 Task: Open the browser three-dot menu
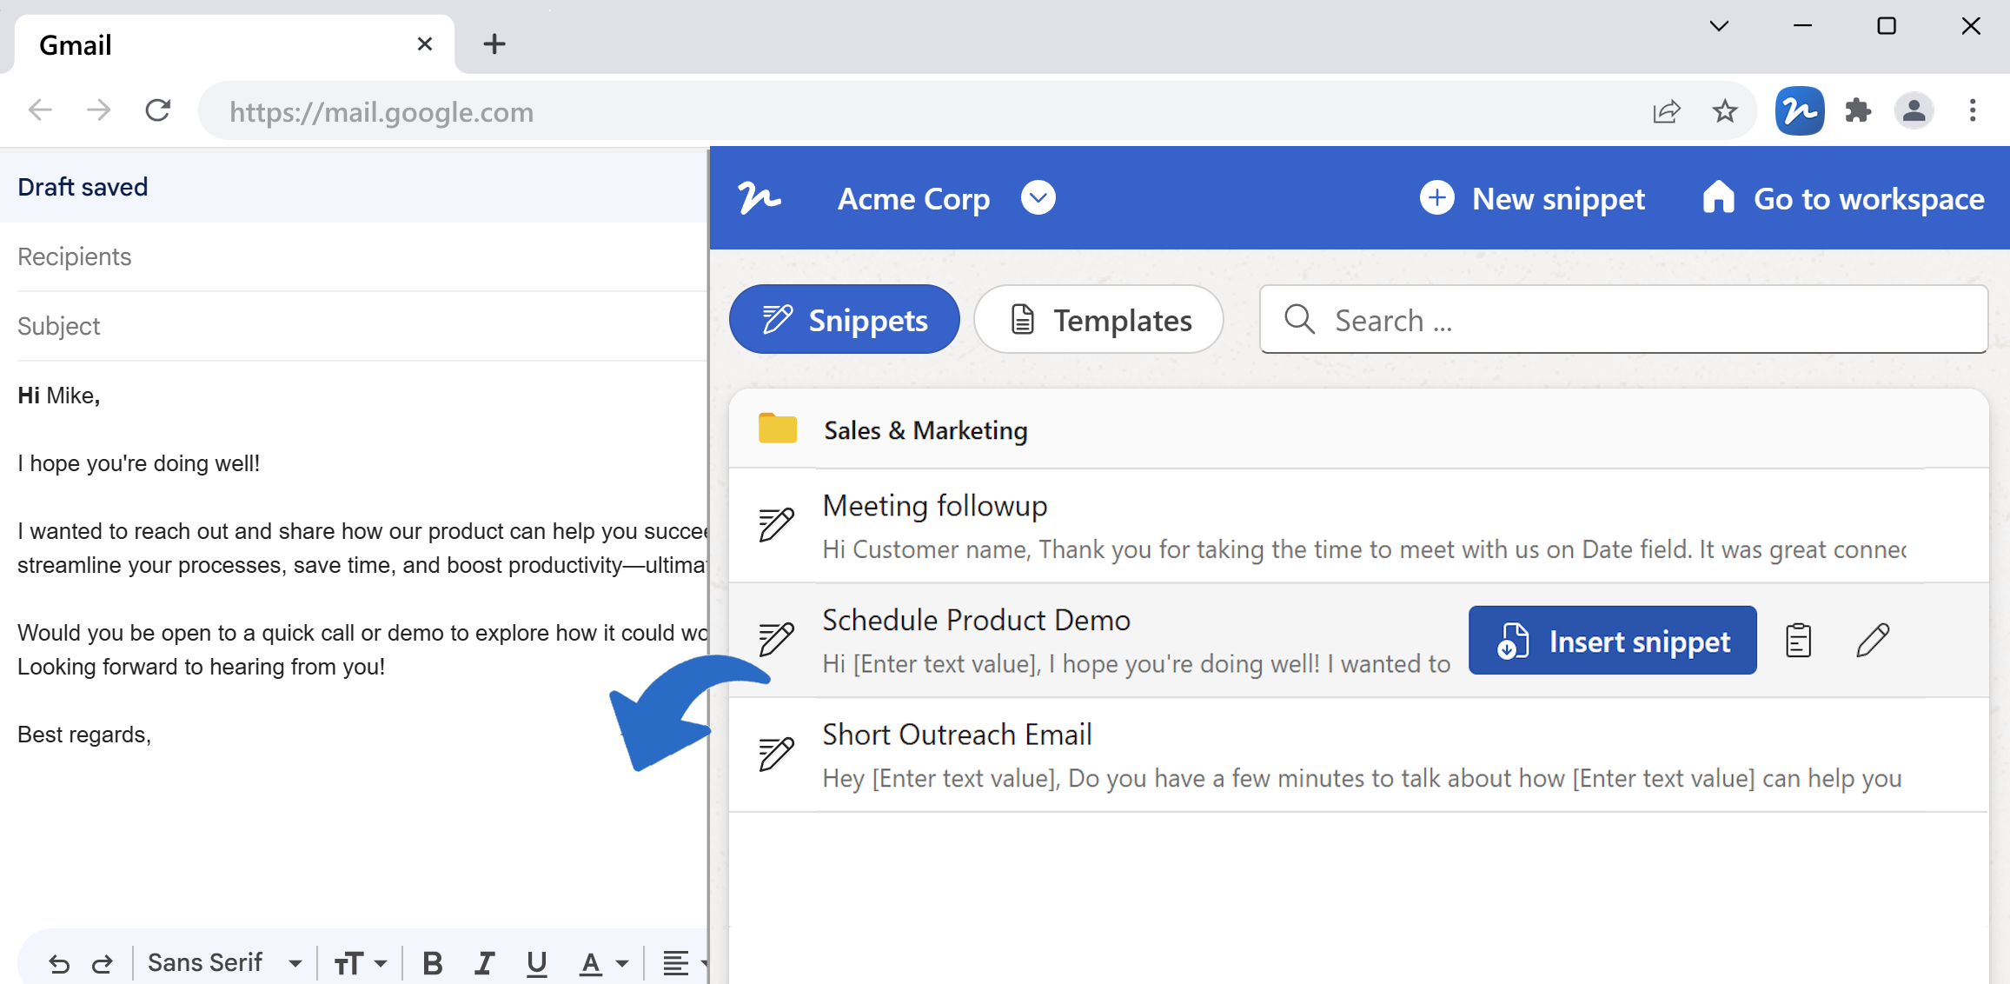pyautogui.click(x=1973, y=111)
